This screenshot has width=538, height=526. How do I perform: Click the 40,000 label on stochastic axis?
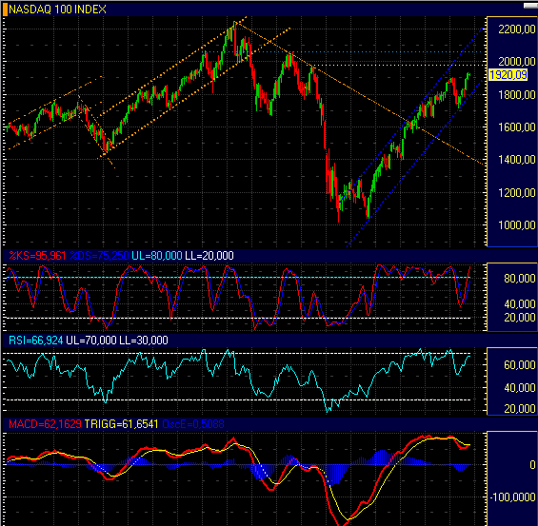click(x=520, y=304)
